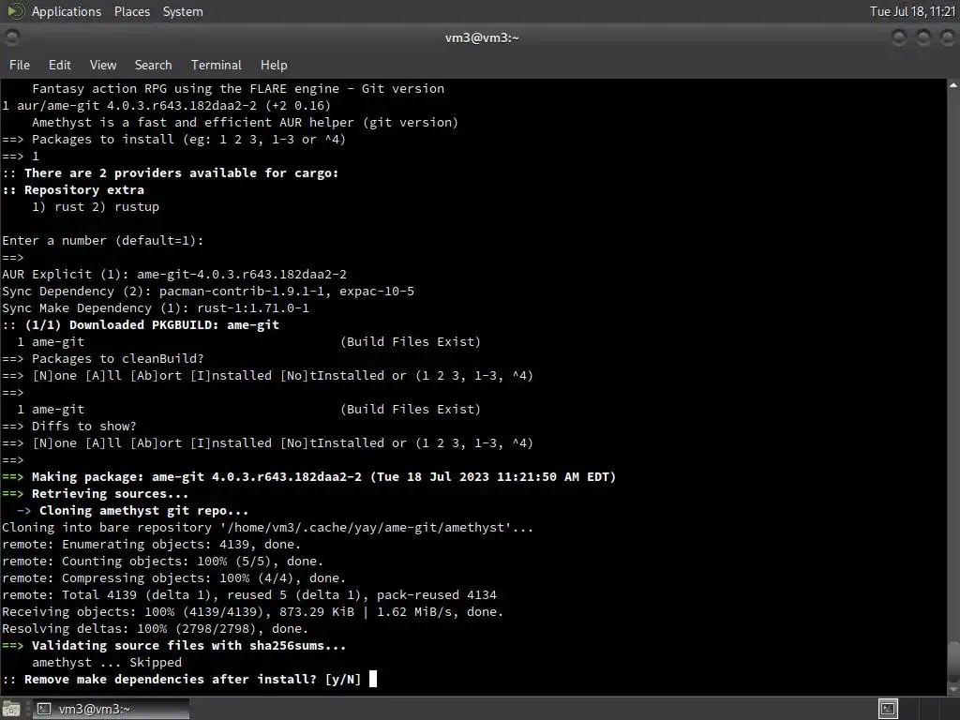
Task: Click 'Enter a number (default=1):' line
Action: [x=103, y=241]
